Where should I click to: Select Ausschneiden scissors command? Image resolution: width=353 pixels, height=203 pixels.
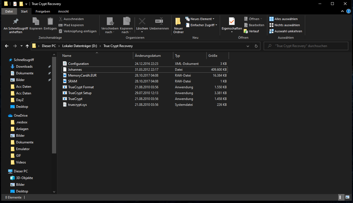click(71, 19)
